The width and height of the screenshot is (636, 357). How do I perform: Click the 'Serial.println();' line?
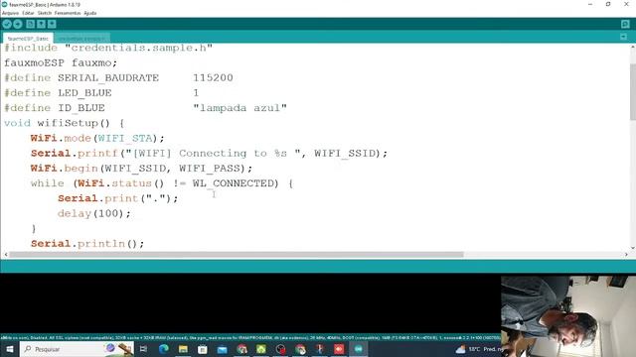pos(87,244)
